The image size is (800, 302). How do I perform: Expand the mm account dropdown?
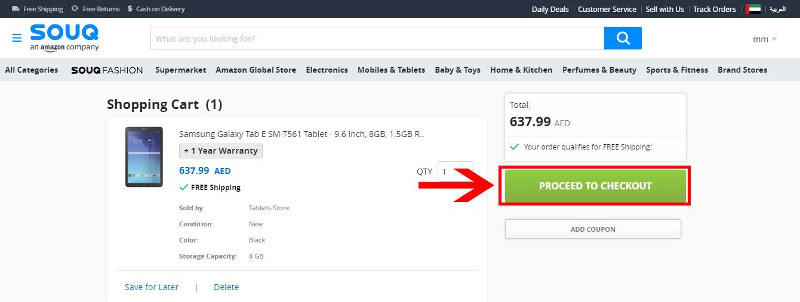click(765, 39)
